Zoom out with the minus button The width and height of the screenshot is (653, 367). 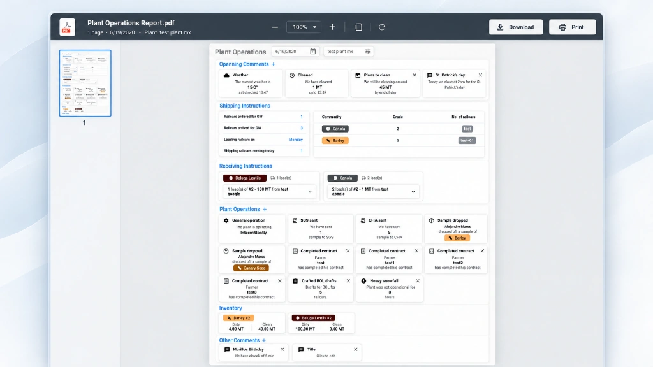(275, 27)
